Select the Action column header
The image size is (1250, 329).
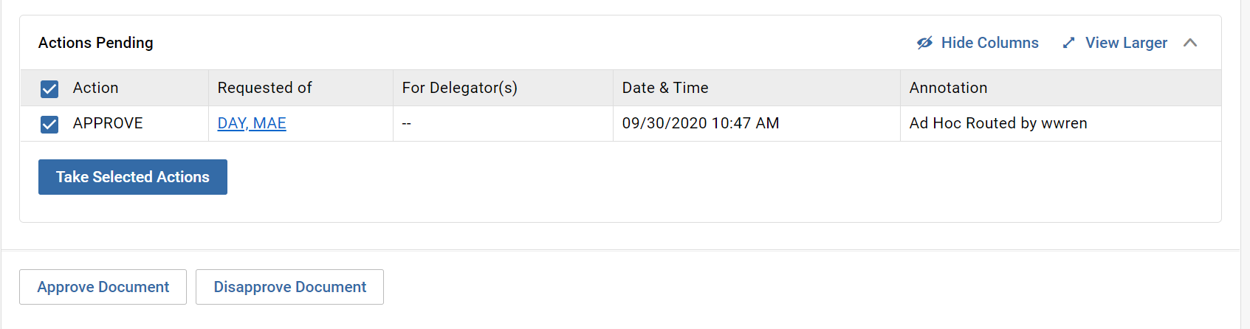point(95,88)
